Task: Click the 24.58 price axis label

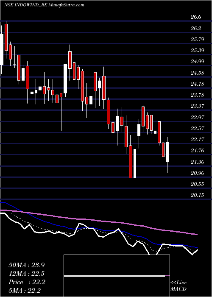Action: 197,73
